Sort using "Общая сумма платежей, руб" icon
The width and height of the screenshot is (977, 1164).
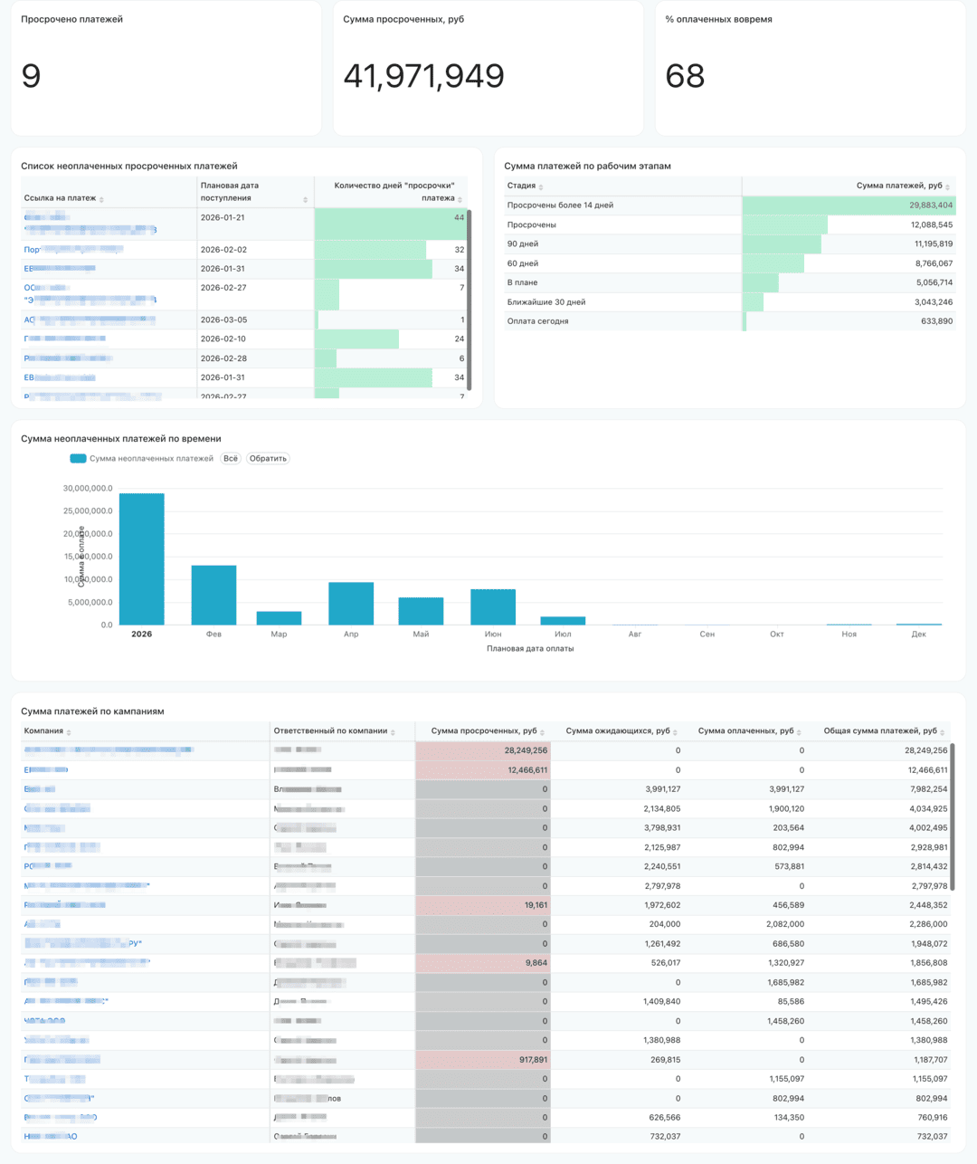[x=942, y=732]
